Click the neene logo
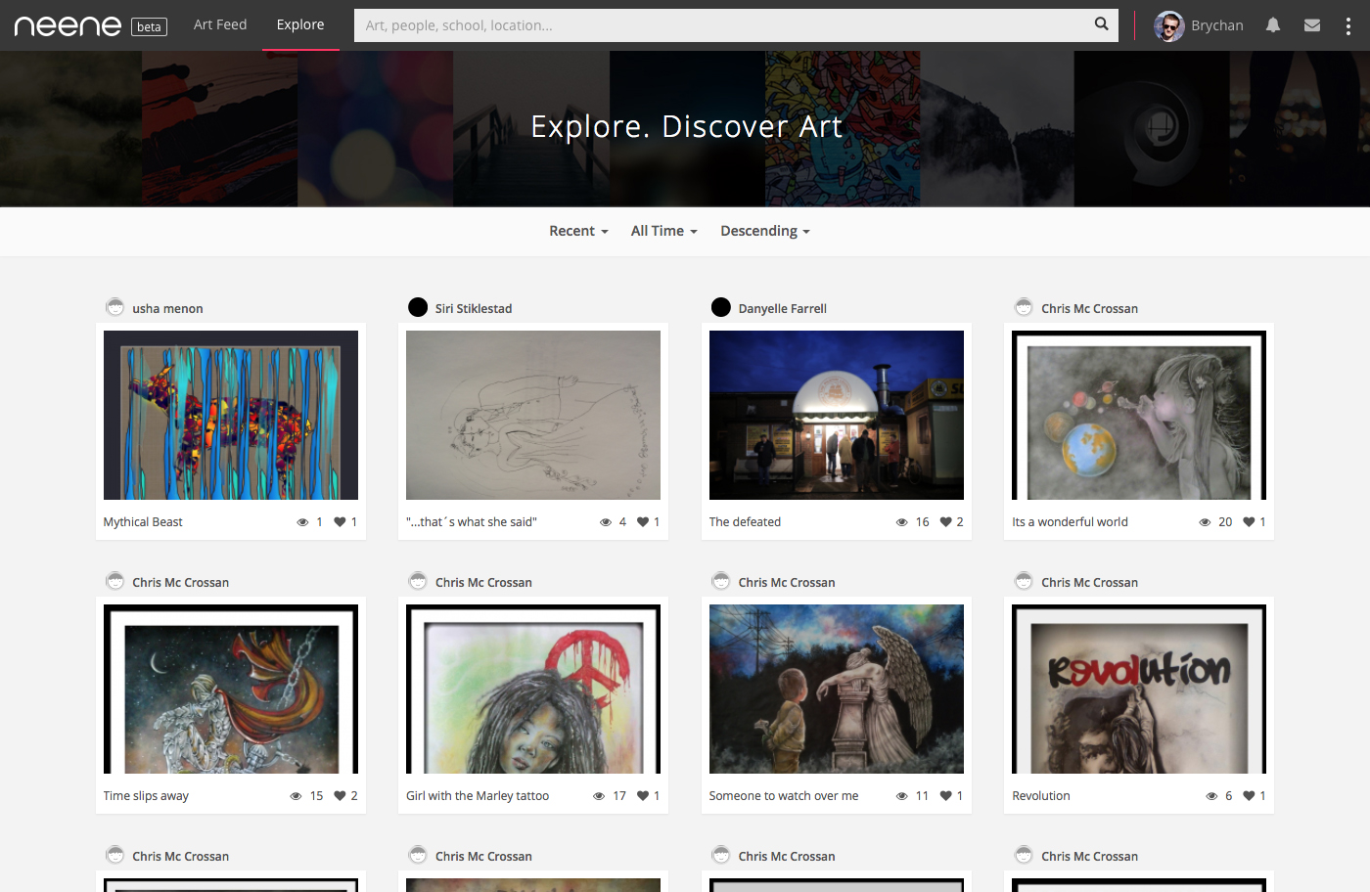The height and width of the screenshot is (892, 1370). coord(68,26)
